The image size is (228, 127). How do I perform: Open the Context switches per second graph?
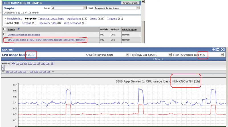click(x=24, y=35)
